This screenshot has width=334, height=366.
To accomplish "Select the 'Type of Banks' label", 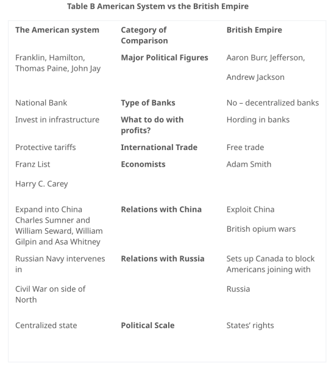I will (x=148, y=103).
